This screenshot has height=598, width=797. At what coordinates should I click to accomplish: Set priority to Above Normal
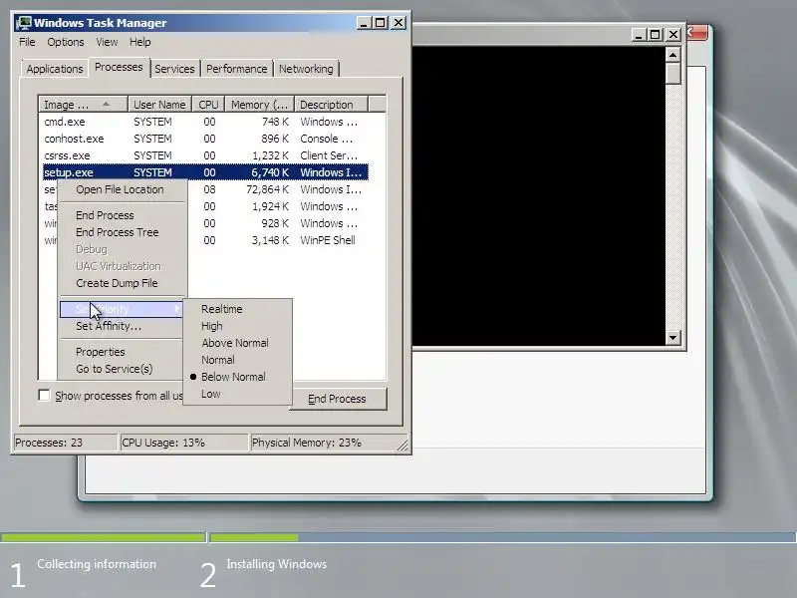(235, 343)
